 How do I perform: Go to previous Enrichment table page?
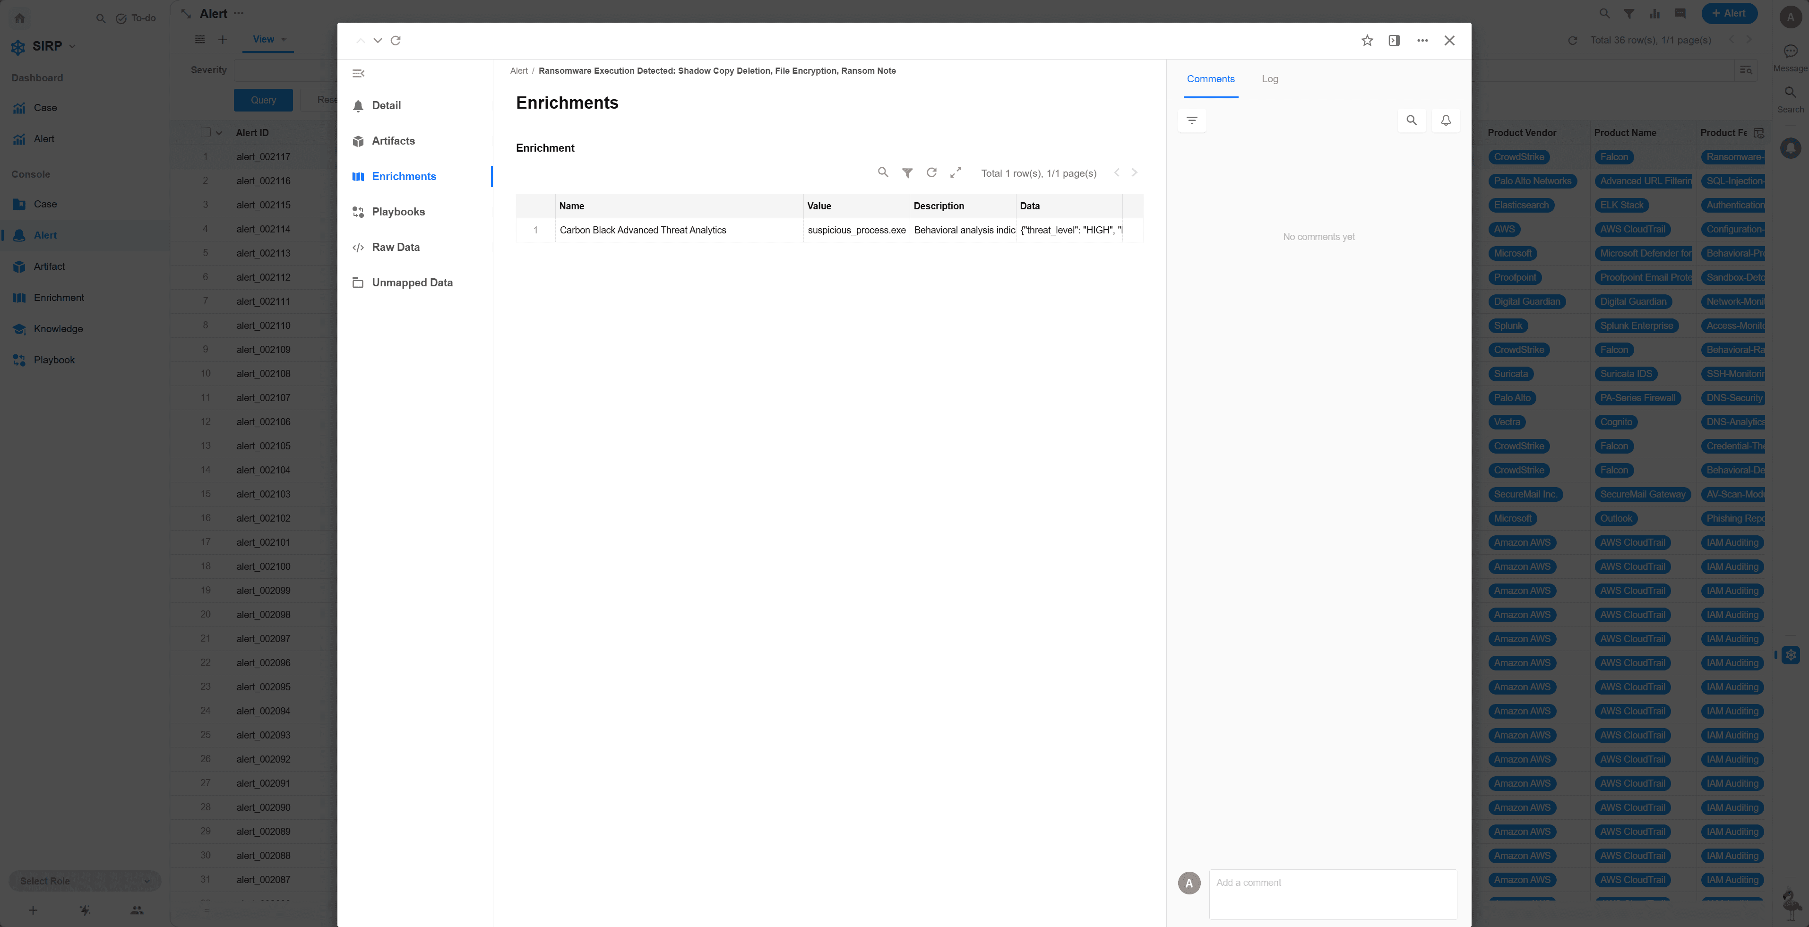pos(1117,173)
